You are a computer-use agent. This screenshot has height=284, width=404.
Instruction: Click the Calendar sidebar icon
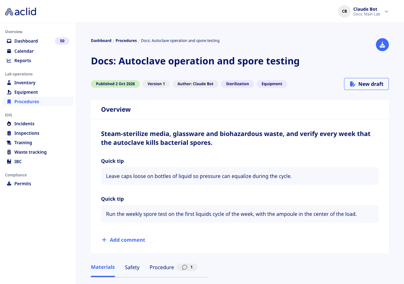click(x=9, y=51)
